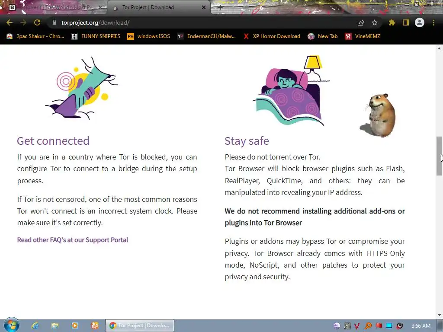Open a new tab with the plus button
This screenshot has width=443, height=332.
point(220,7)
